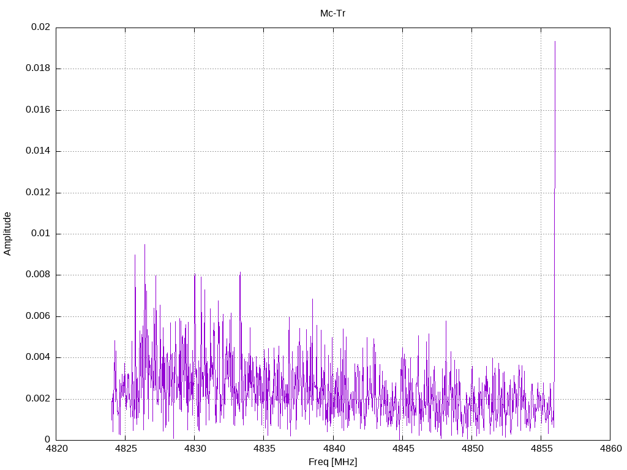Image resolution: width=627 pixels, height=470 pixels.
Task: Click the Amplitude y-axis label
Action: click(7, 234)
